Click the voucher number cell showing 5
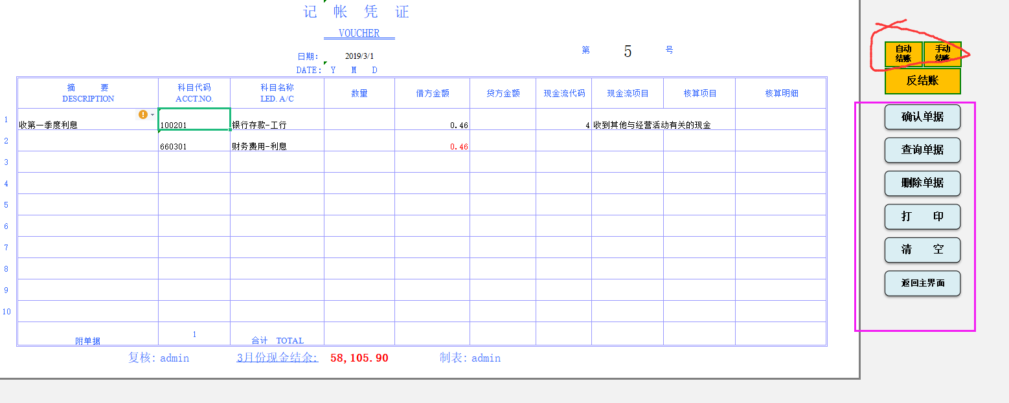1009x403 pixels. click(x=627, y=52)
